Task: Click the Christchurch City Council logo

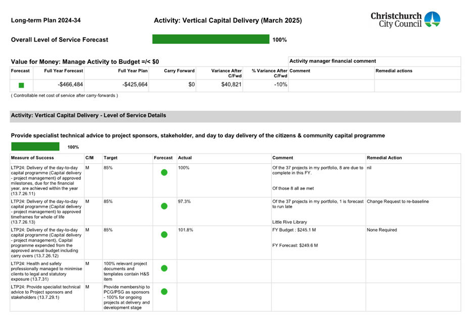Action: [405, 20]
